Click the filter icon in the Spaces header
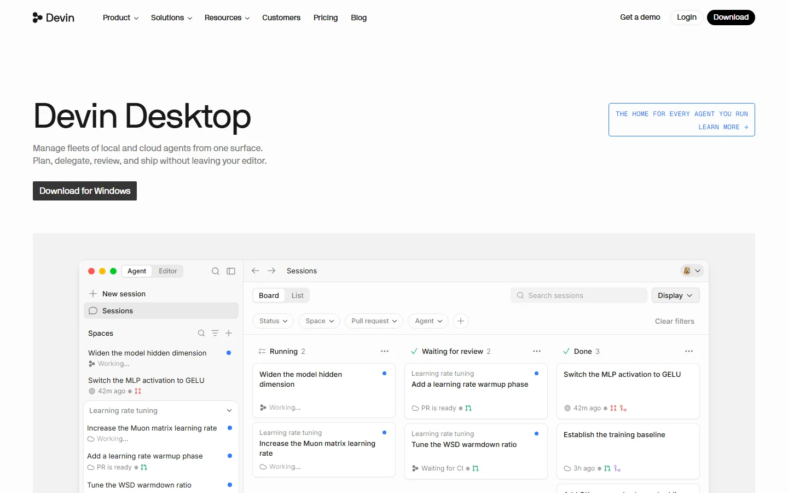Image resolution: width=788 pixels, height=493 pixels. pyautogui.click(x=215, y=333)
